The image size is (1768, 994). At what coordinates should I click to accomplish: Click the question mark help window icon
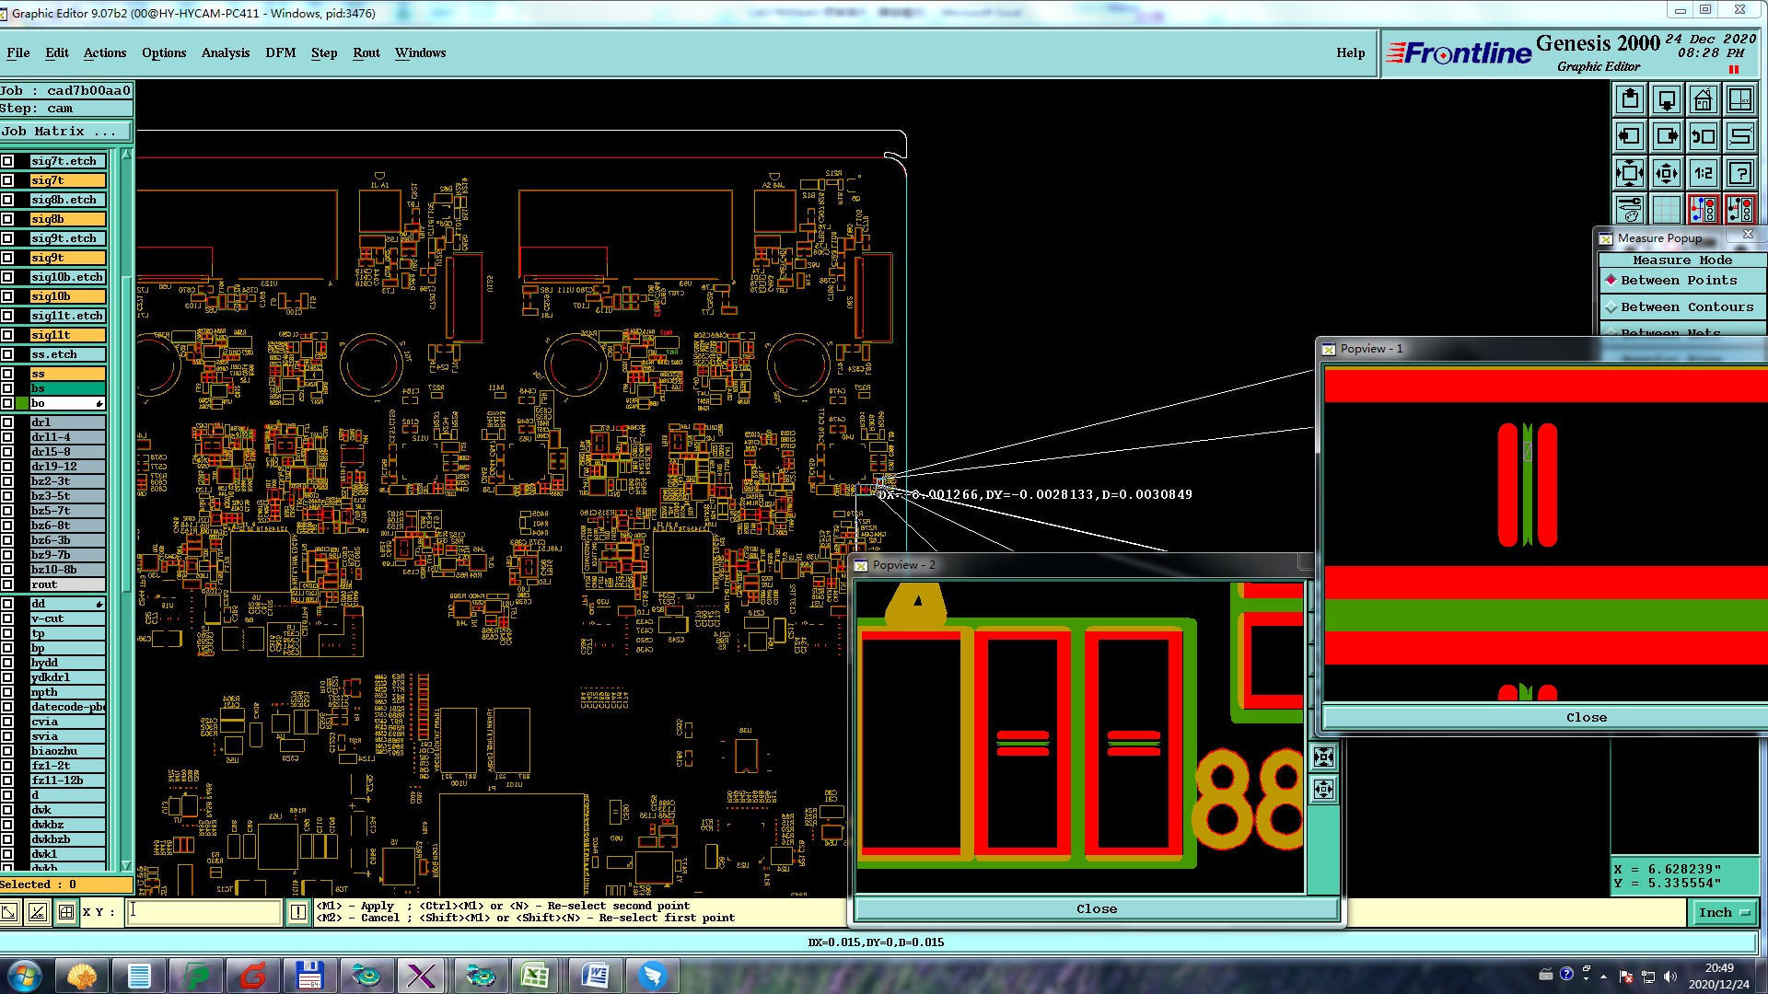[x=1740, y=173]
